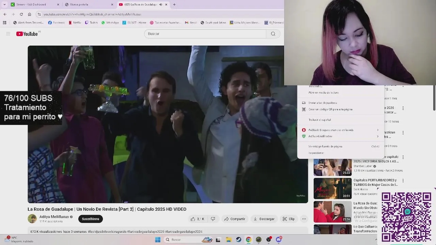Screen dimensions: 436x245
Task: Click in the YouTube Buscar search field
Action: tap(205, 34)
